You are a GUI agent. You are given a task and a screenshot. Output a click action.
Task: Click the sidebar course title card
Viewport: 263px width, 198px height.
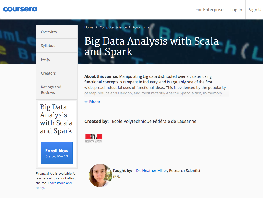pyautogui.click(x=56, y=119)
